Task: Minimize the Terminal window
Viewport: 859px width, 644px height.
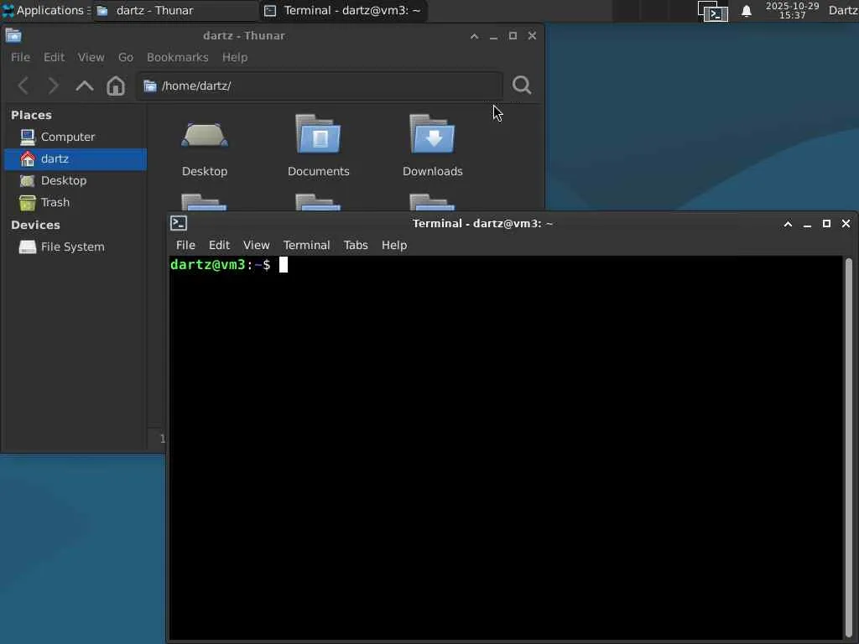Action: tap(807, 225)
